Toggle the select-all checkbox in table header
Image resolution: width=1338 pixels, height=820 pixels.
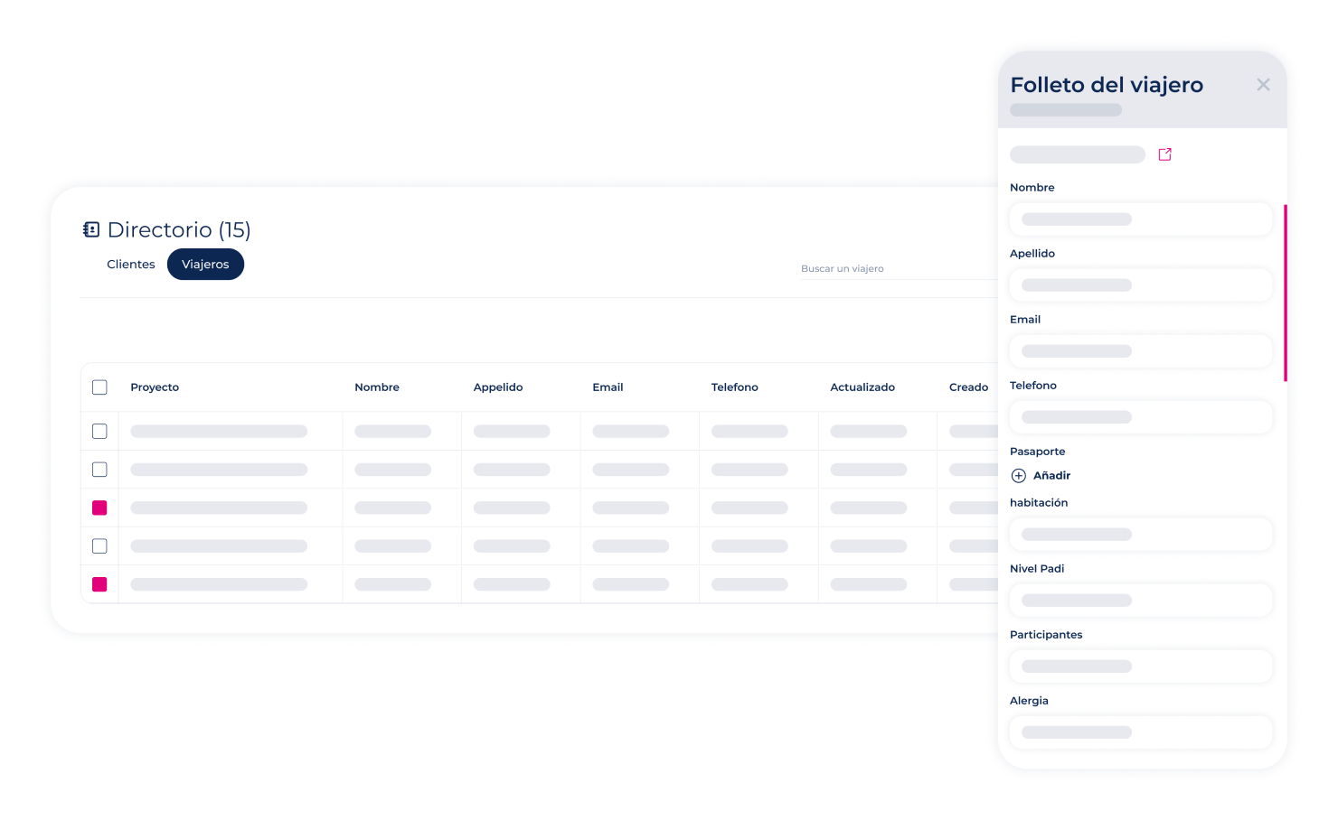tap(99, 387)
